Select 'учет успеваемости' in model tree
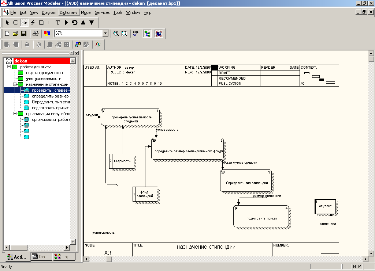The width and height of the screenshot is (375, 271). pos(44,79)
